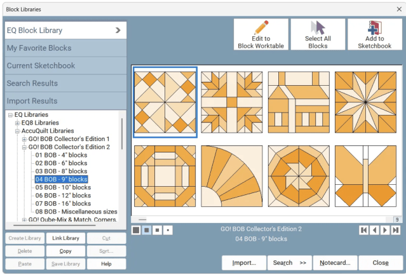Screen dimensions: 406x275
Task: Switch to largest block thumbnail display size
Action: point(136,229)
